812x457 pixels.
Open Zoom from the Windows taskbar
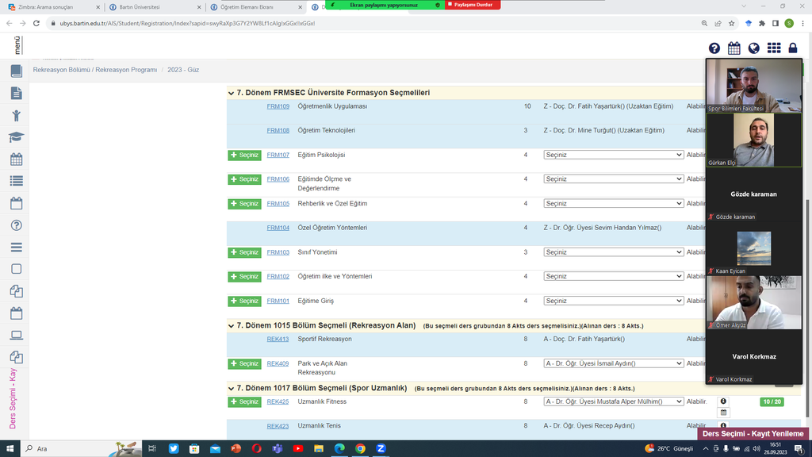point(381,448)
